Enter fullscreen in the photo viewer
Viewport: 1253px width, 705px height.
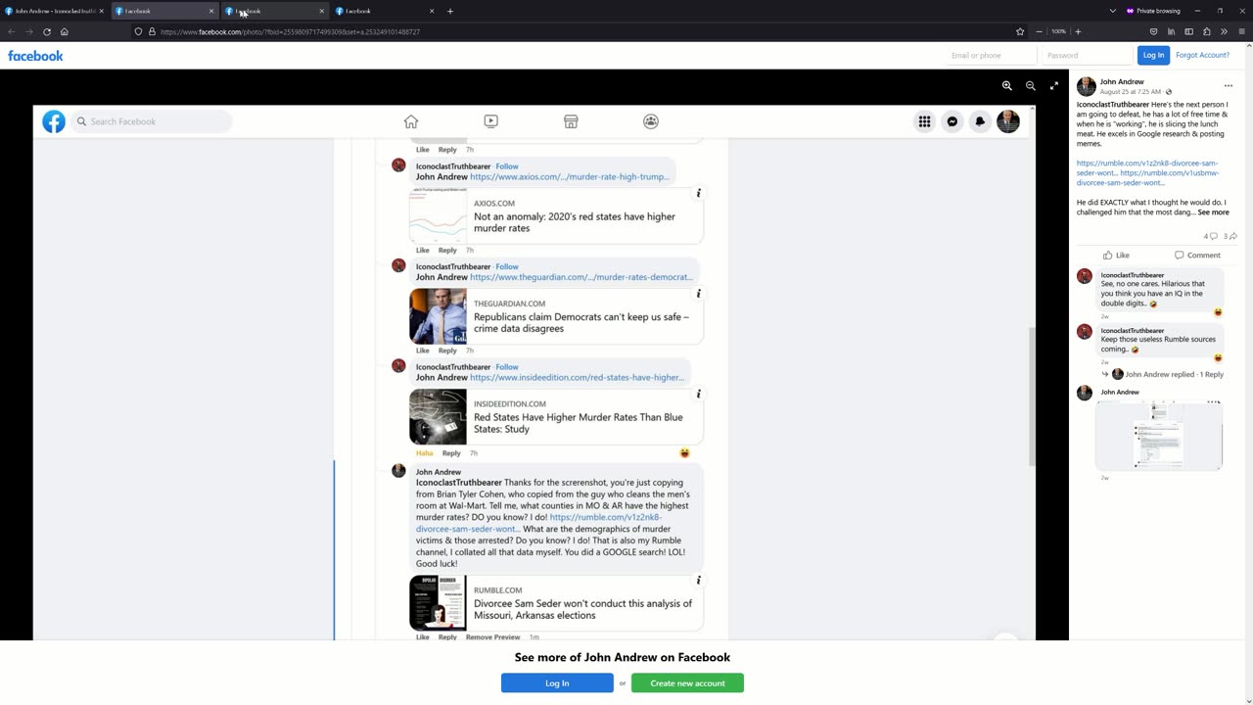1054,86
